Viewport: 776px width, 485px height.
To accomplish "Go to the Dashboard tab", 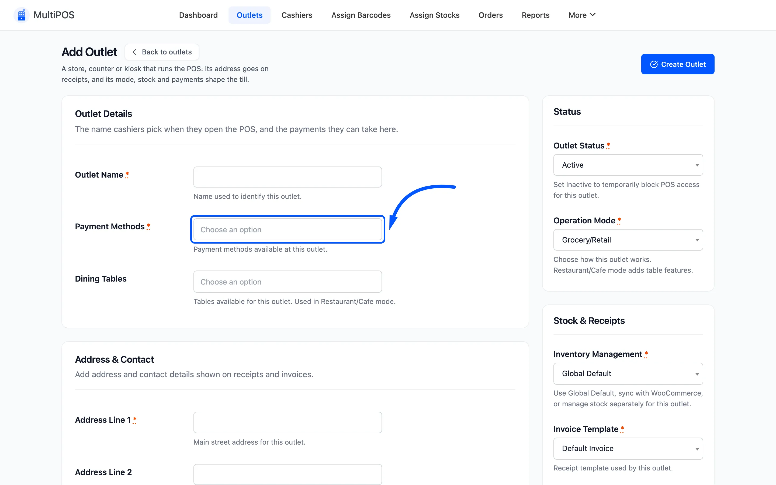I will pos(198,15).
